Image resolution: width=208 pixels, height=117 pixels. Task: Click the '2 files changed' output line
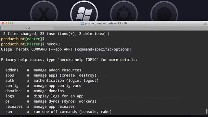point(56,34)
